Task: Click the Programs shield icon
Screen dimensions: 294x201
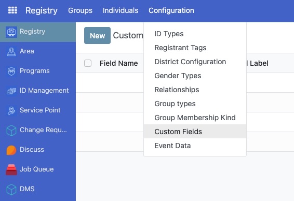Action: point(11,71)
